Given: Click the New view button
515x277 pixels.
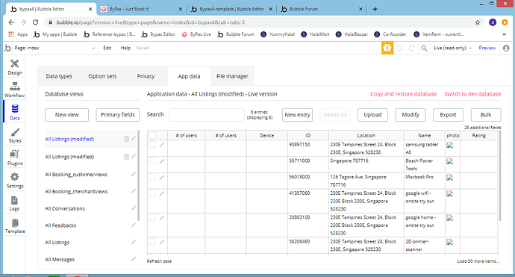Looking at the screenshot, I should click(67, 115).
